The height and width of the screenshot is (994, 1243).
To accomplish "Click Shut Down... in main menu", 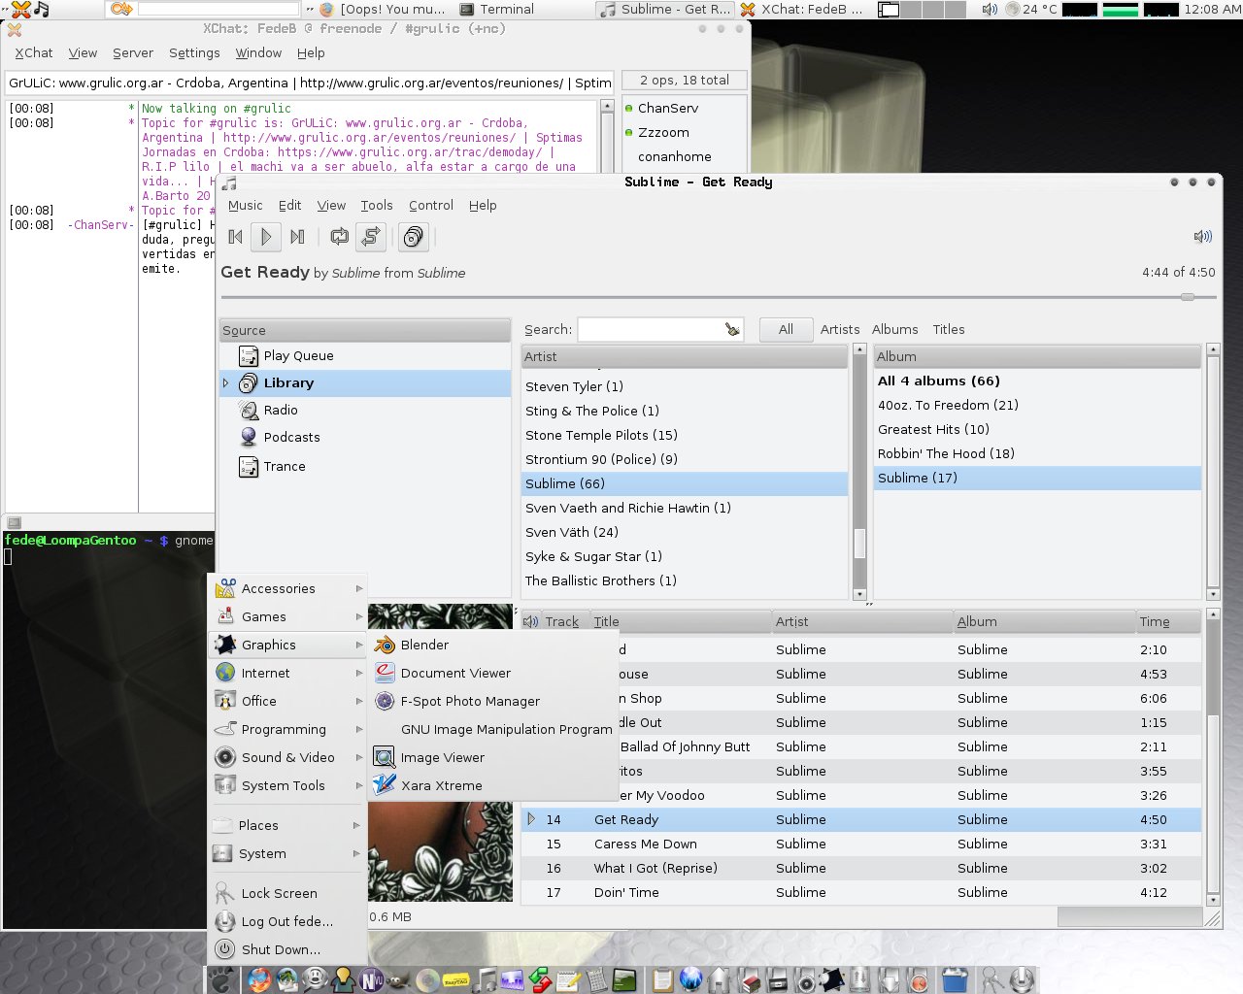I will pyautogui.click(x=288, y=949).
